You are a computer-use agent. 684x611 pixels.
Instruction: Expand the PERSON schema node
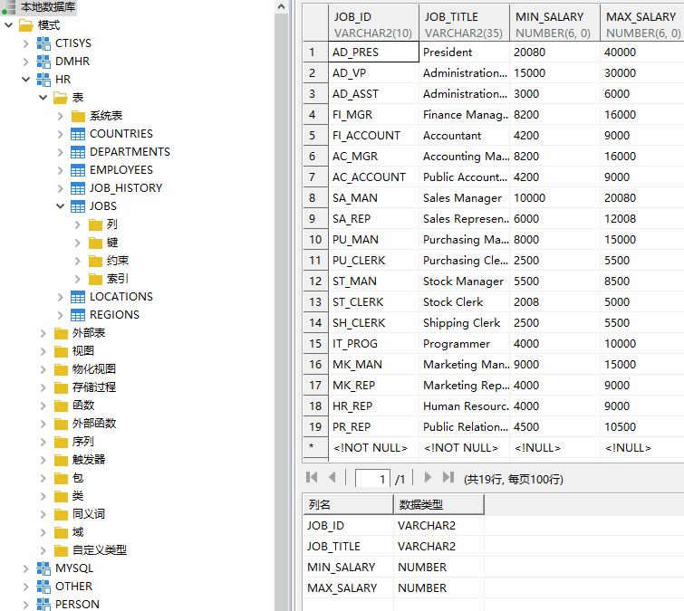25,605
